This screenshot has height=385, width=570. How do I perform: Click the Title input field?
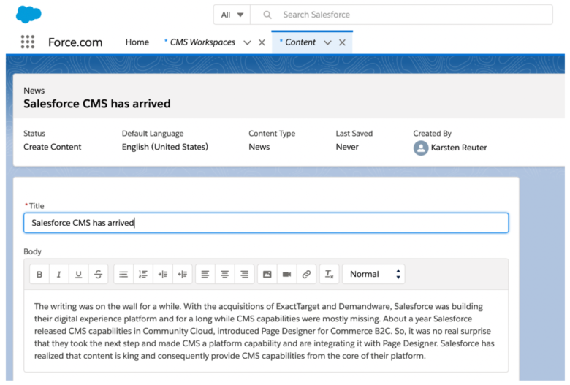tap(266, 223)
